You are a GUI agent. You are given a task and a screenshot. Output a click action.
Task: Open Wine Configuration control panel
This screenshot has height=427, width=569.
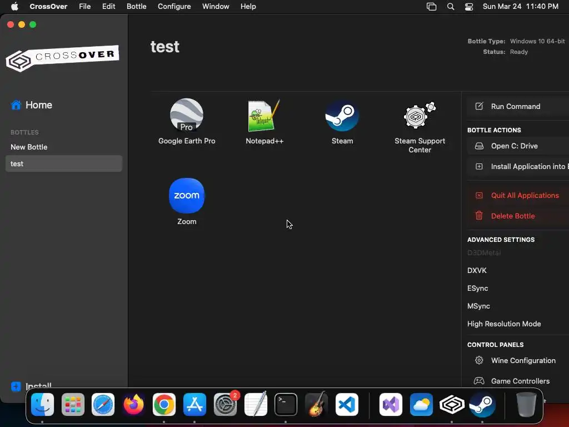click(518, 360)
